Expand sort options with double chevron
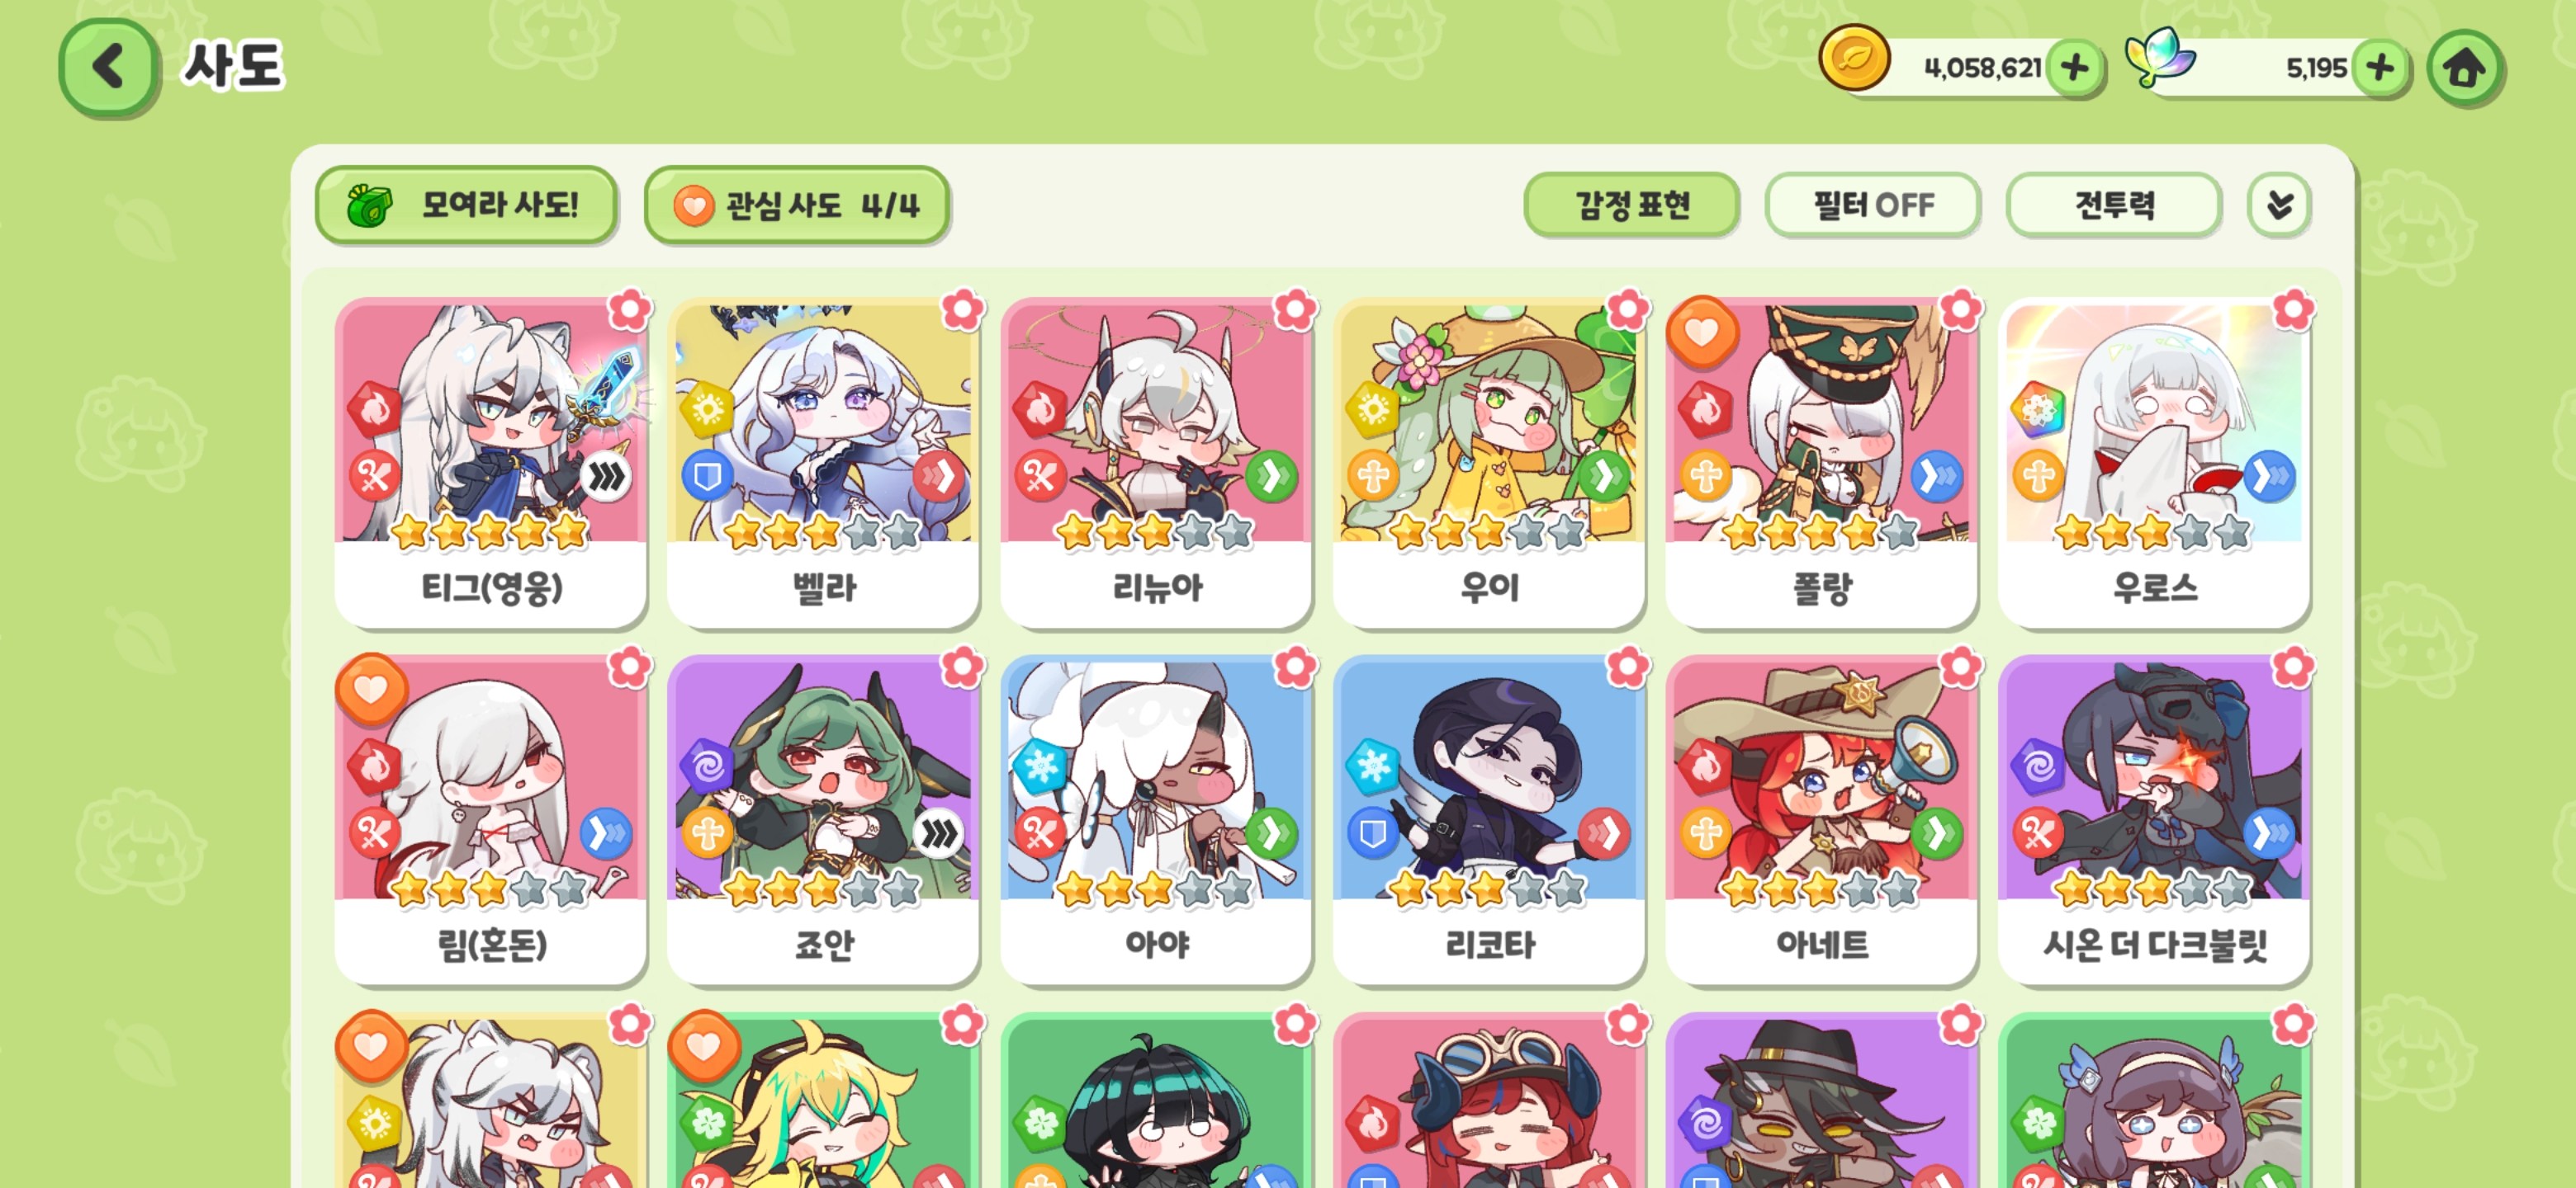 tap(2279, 205)
